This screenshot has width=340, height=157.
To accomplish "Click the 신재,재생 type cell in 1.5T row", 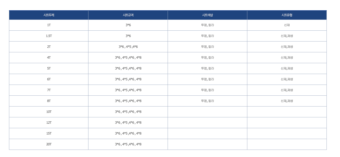I will coord(287,36).
